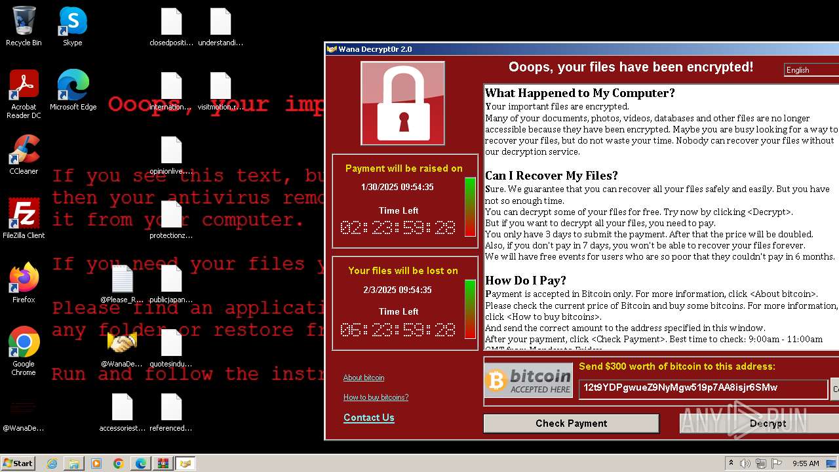Select the protectionz... file on desktop
This screenshot has width=839, height=472.
click(171, 220)
